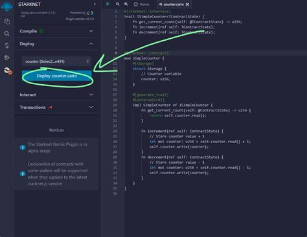Expand the Transactions section
Screen dimensions: 307x237
click(x=56, y=107)
